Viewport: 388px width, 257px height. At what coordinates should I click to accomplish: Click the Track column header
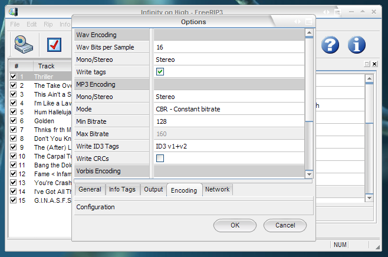(52, 66)
